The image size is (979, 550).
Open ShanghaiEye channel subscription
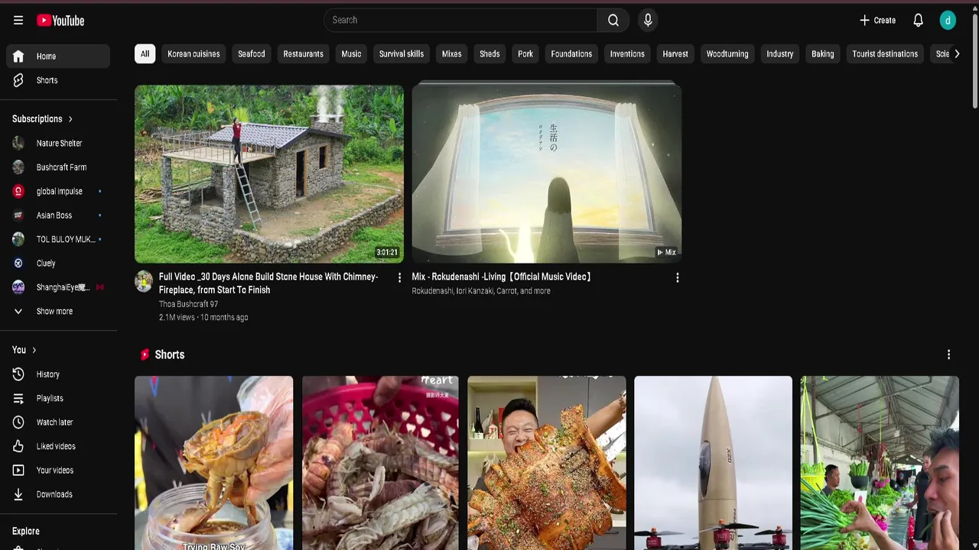point(58,287)
